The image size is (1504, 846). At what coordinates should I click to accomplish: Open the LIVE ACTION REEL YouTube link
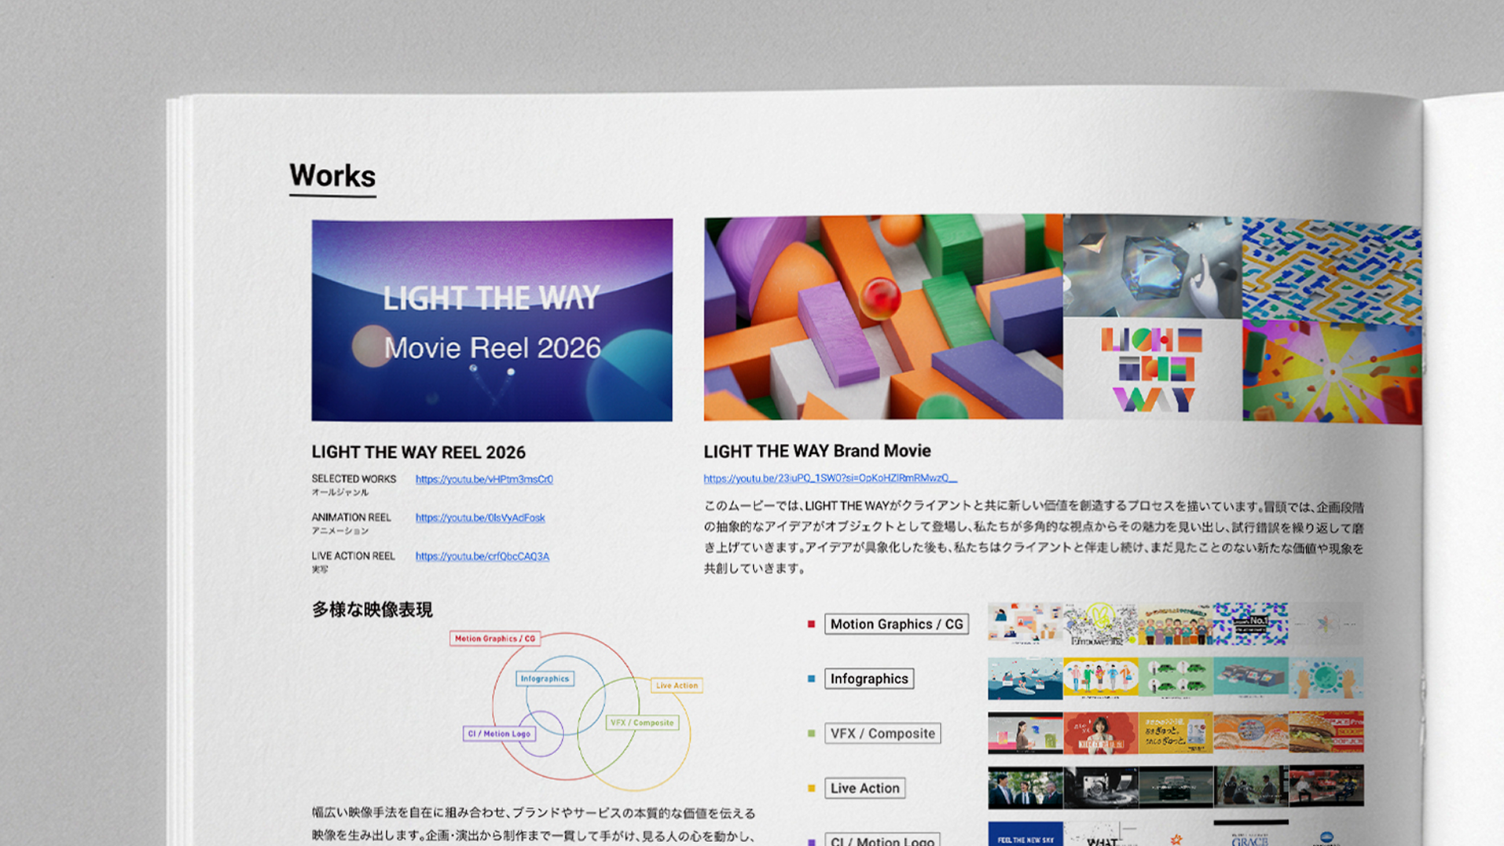pyautogui.click(x=482, y=556)
